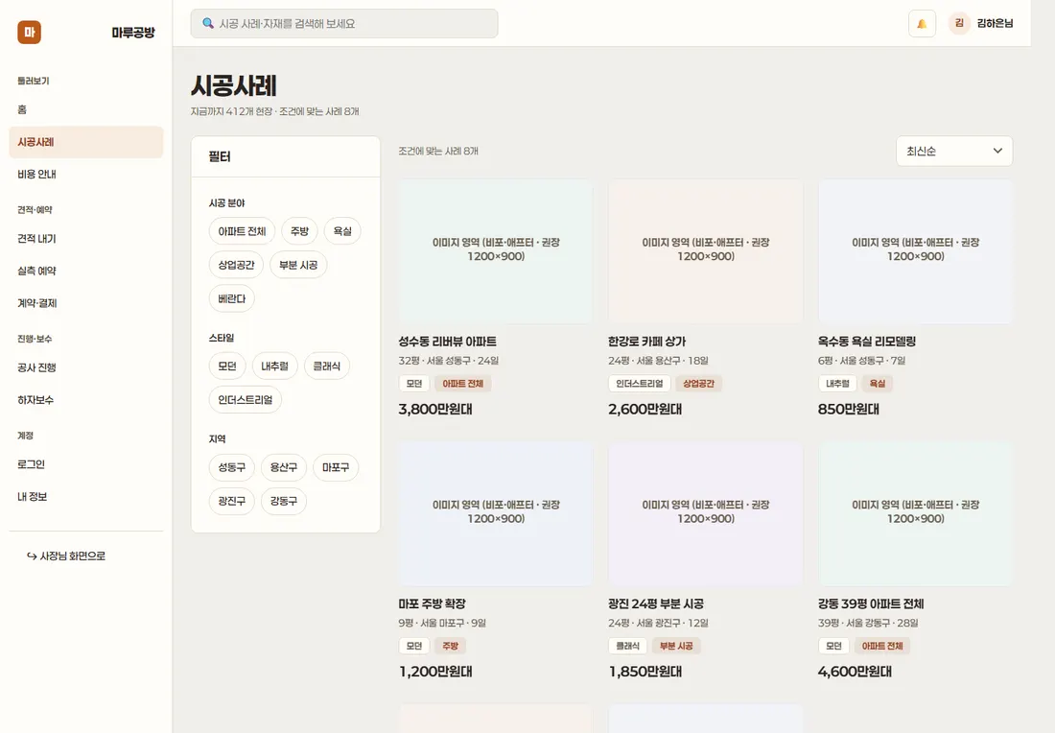
Task: Click the 광진 24평 부분 시공 title
Action: coord(656,603)
